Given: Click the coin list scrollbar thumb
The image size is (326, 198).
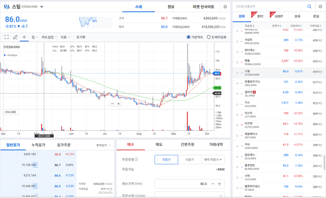Looking at the screenshot, I should click(x=324, y=162).
